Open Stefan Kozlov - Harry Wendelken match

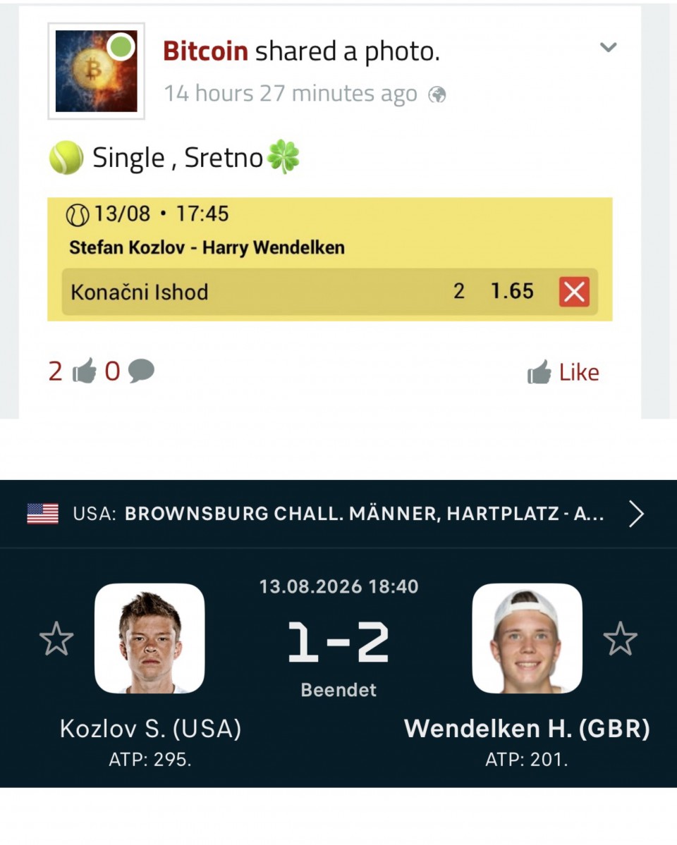pyautogui.click(x=207, y=247)
